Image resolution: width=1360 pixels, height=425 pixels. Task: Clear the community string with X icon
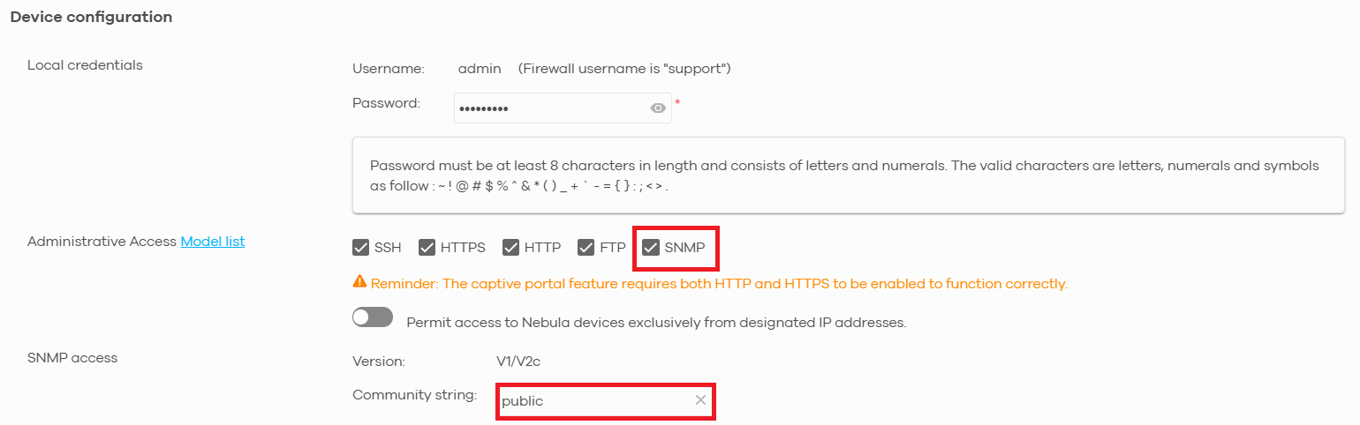pos(700,400)
